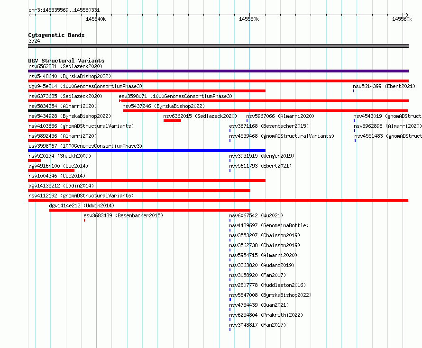Click the chr3:145535569..145560331 coordinates text

(x=64, y=10)
